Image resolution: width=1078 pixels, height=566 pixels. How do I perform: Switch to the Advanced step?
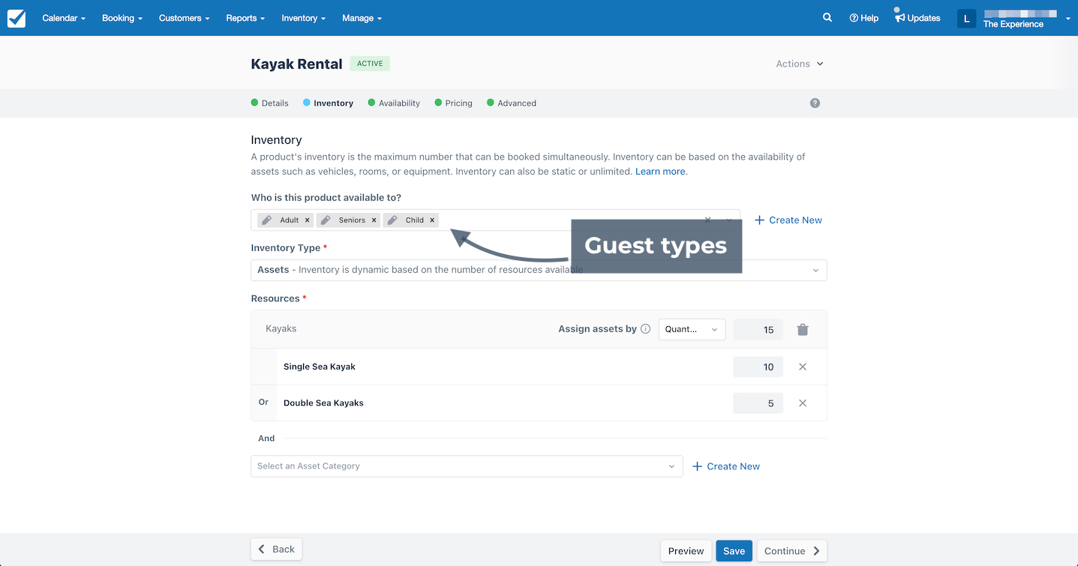click(512, 103)
